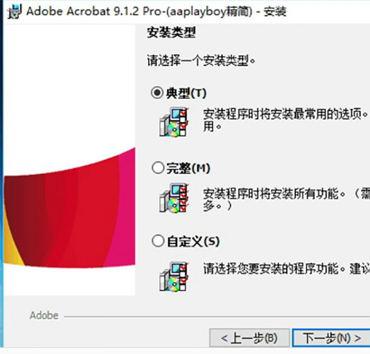This screenshot has width=370, height=354.
Task: Select the 自定义(S) radio circle
Action: [x=158, y=241]
